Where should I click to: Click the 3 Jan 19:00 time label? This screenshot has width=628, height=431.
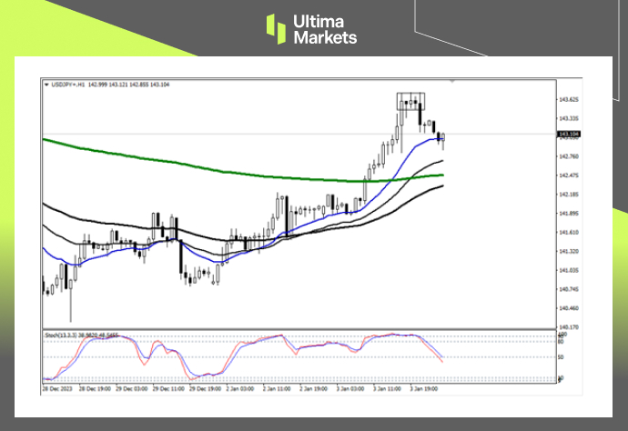coord(426,387)
